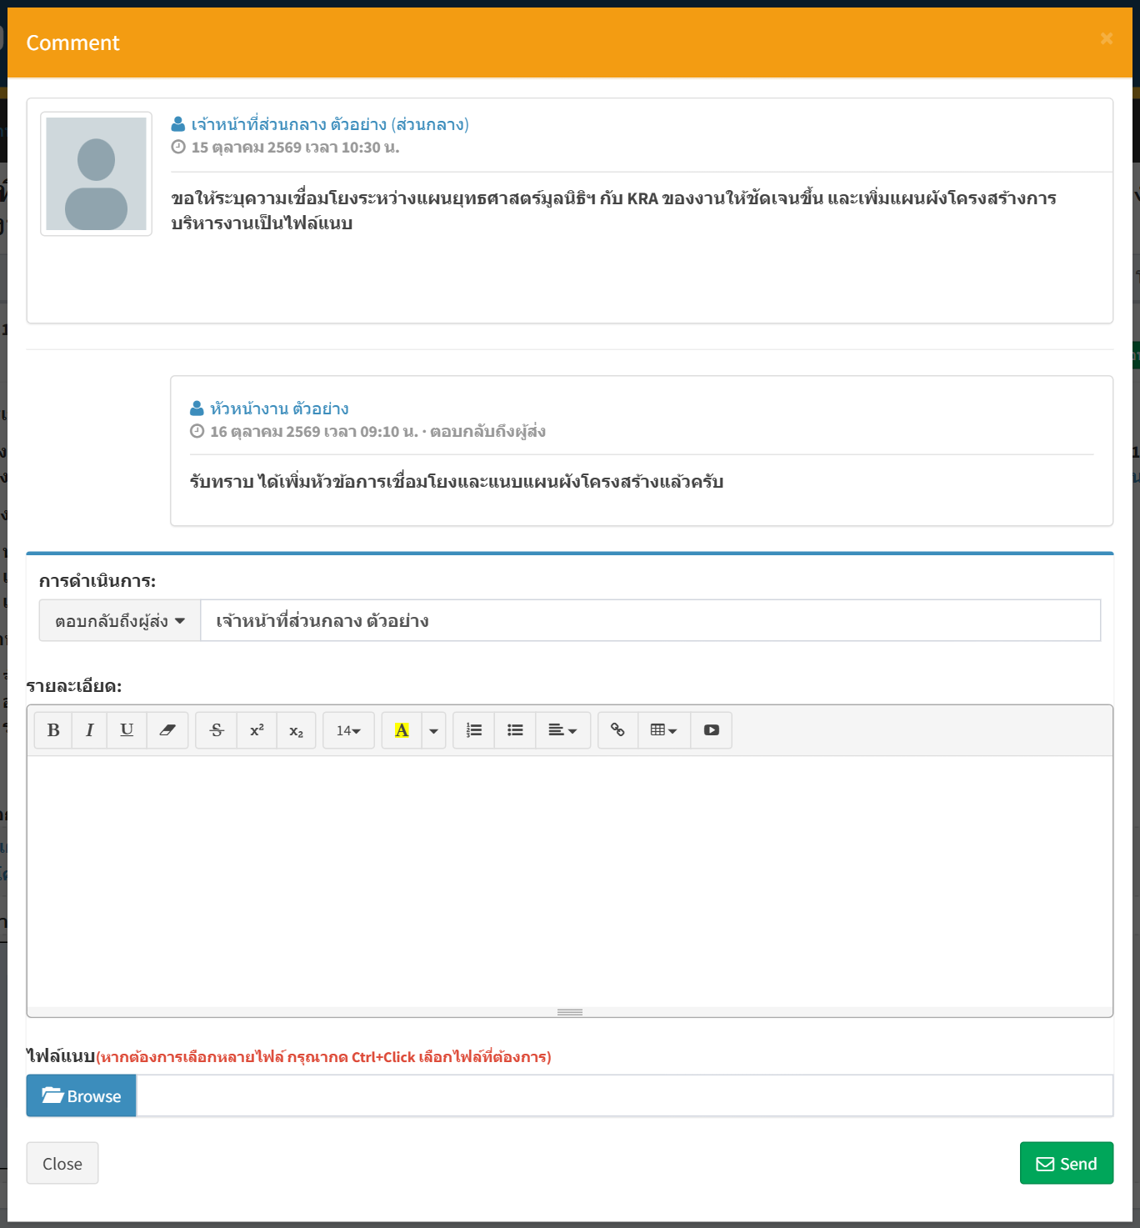The image size is (1140, 1228).
Task: Click the รายละเอียด: label
Action: [x=74, y=686]
